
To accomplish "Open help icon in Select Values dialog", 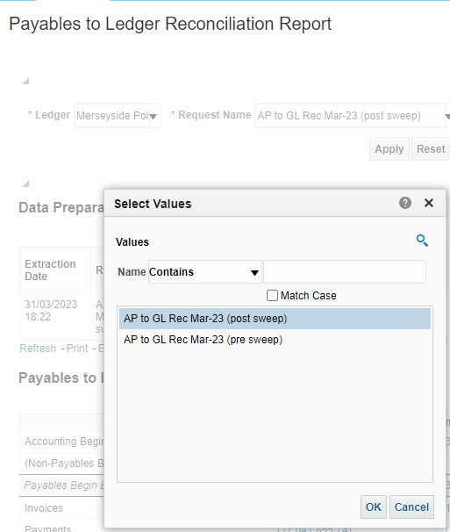I will coord(405,203).
